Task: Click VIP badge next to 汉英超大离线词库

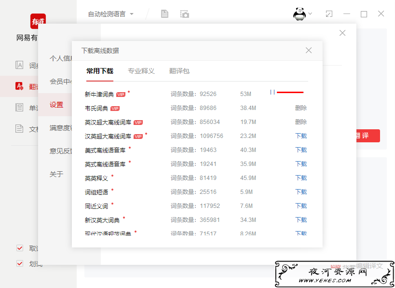Action: [138, 137]
